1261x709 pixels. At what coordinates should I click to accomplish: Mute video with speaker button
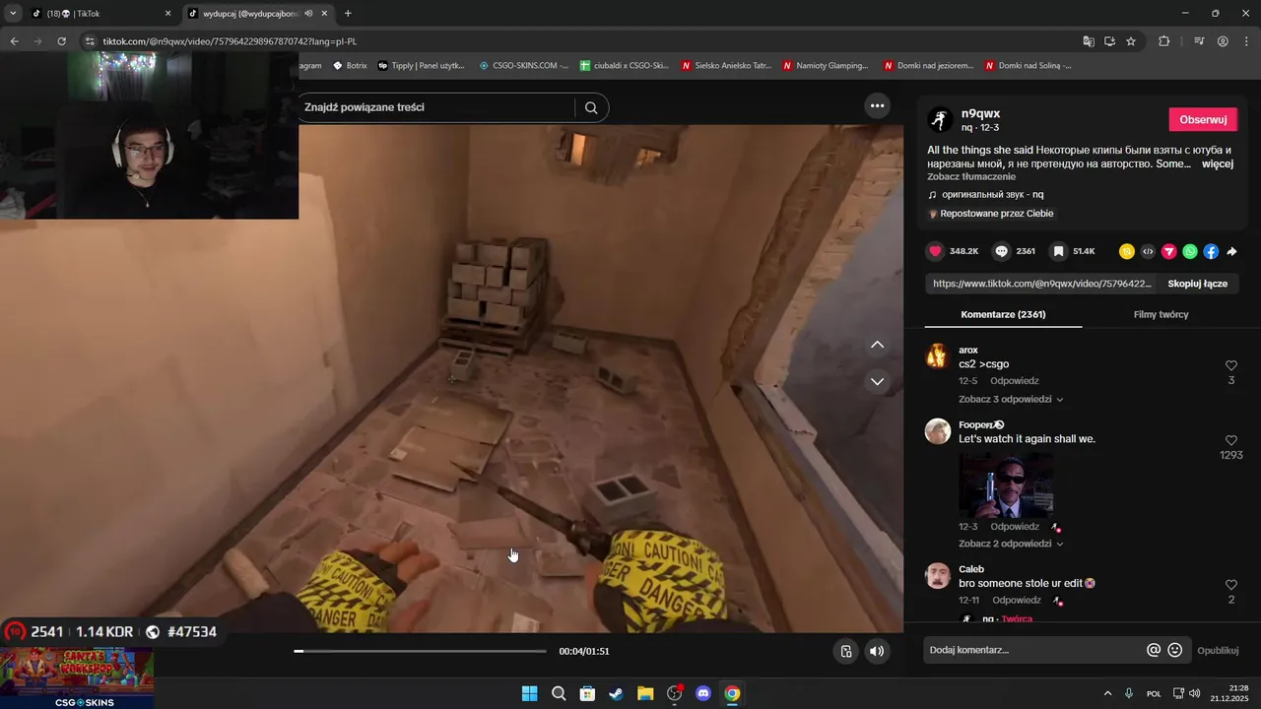877,651
